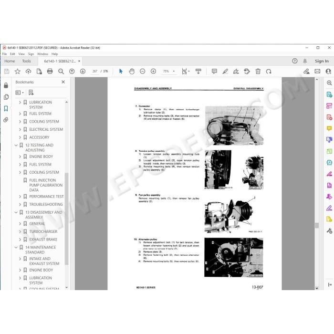Expand the FUEL SYSTEM bookmark under Lubrication

point(20,114)
